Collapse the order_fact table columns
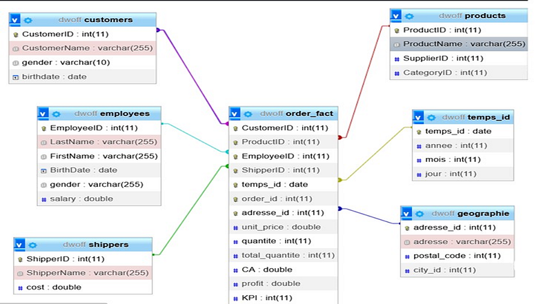 coord(237,114)
